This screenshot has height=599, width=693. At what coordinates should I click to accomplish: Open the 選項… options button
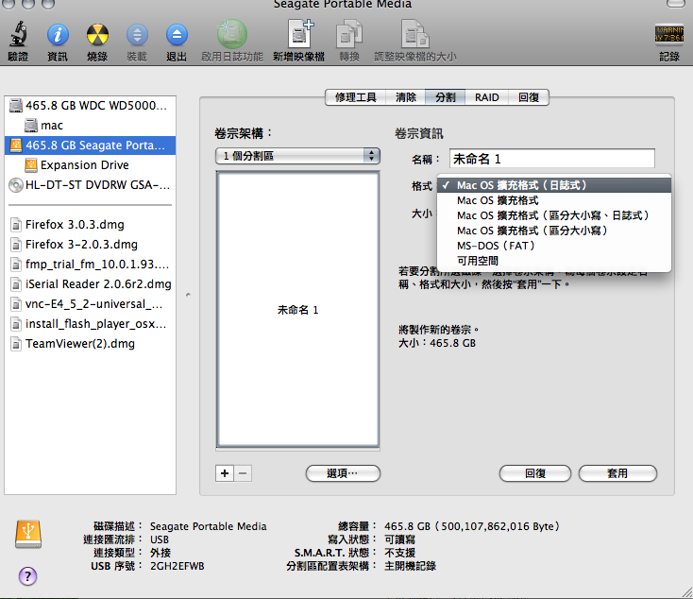[x=343, y=473]
